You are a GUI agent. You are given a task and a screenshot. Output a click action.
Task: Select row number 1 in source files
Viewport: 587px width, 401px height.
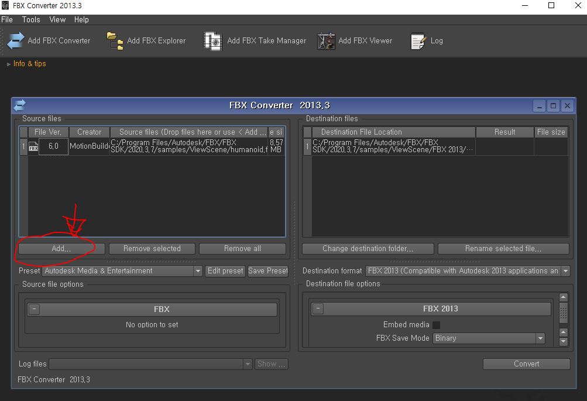coord(23,146)
